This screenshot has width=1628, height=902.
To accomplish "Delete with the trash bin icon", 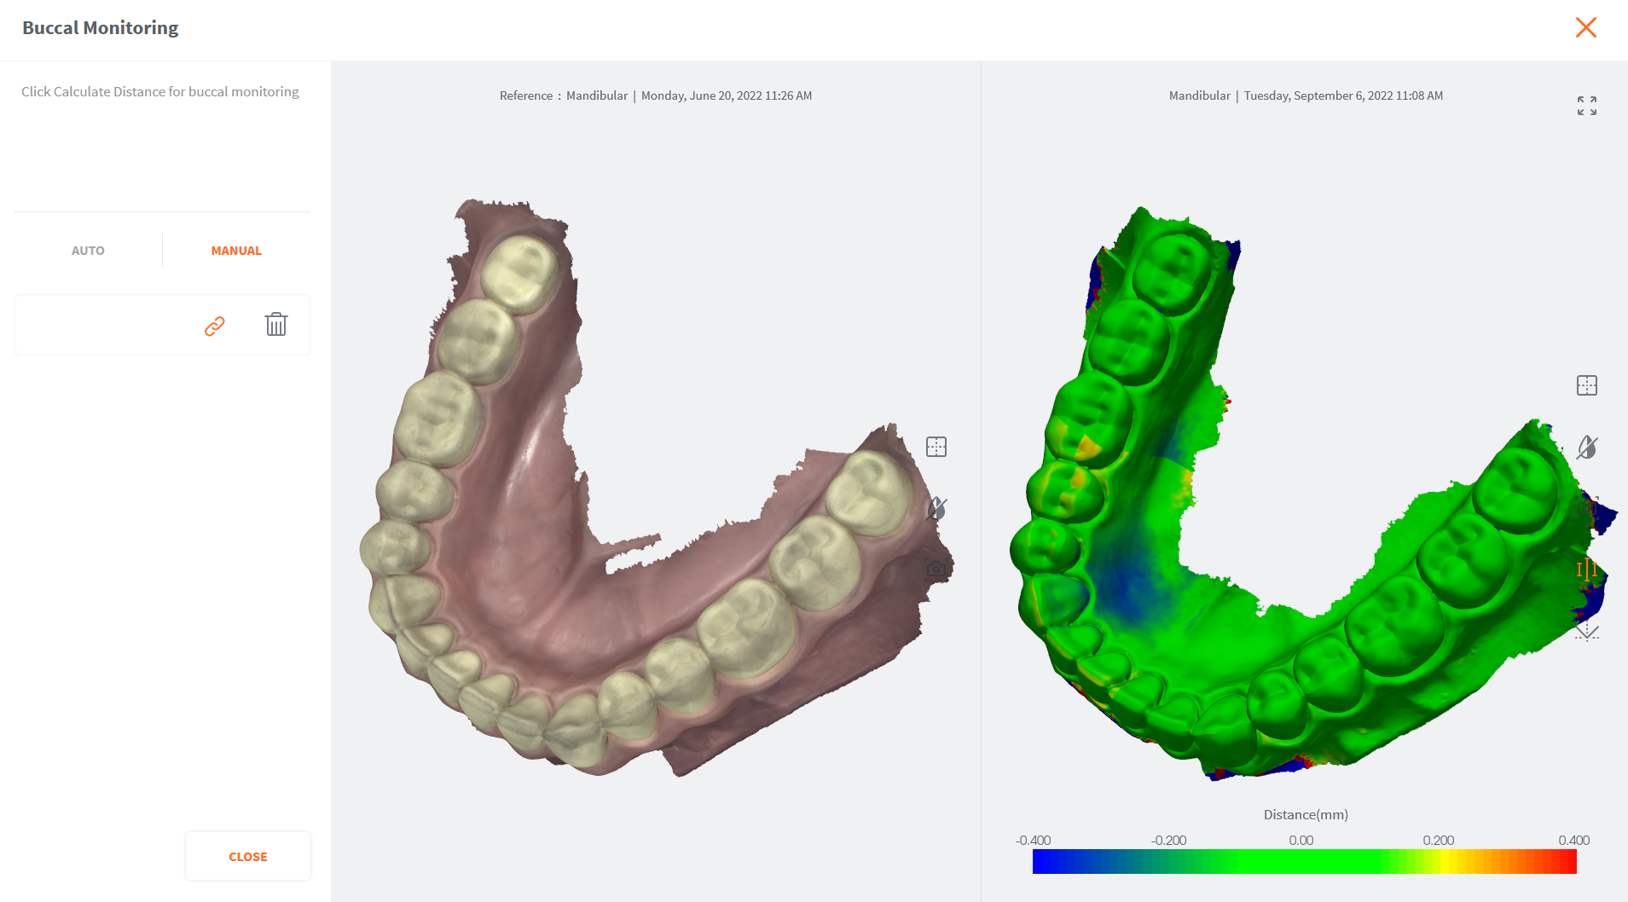I will coord(276,324).
